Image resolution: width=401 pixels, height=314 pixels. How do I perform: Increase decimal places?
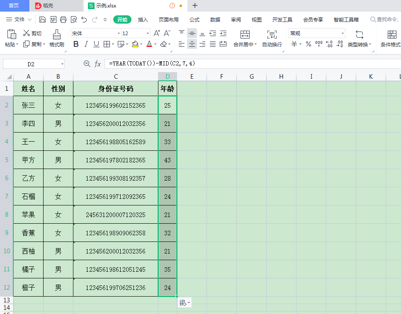(x=329, y=44)
